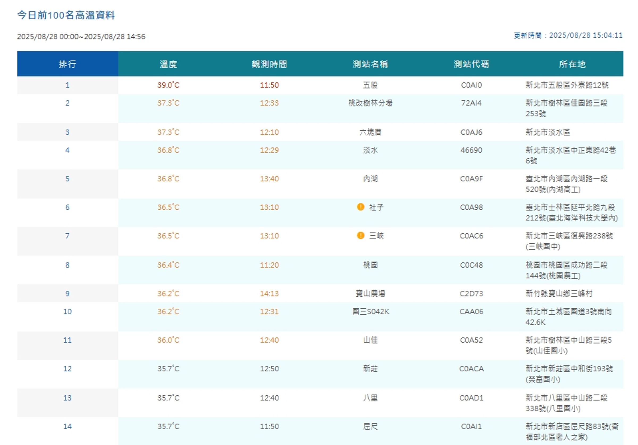Click observation time 13:40
638x445 pixels.
click(269, 179)
